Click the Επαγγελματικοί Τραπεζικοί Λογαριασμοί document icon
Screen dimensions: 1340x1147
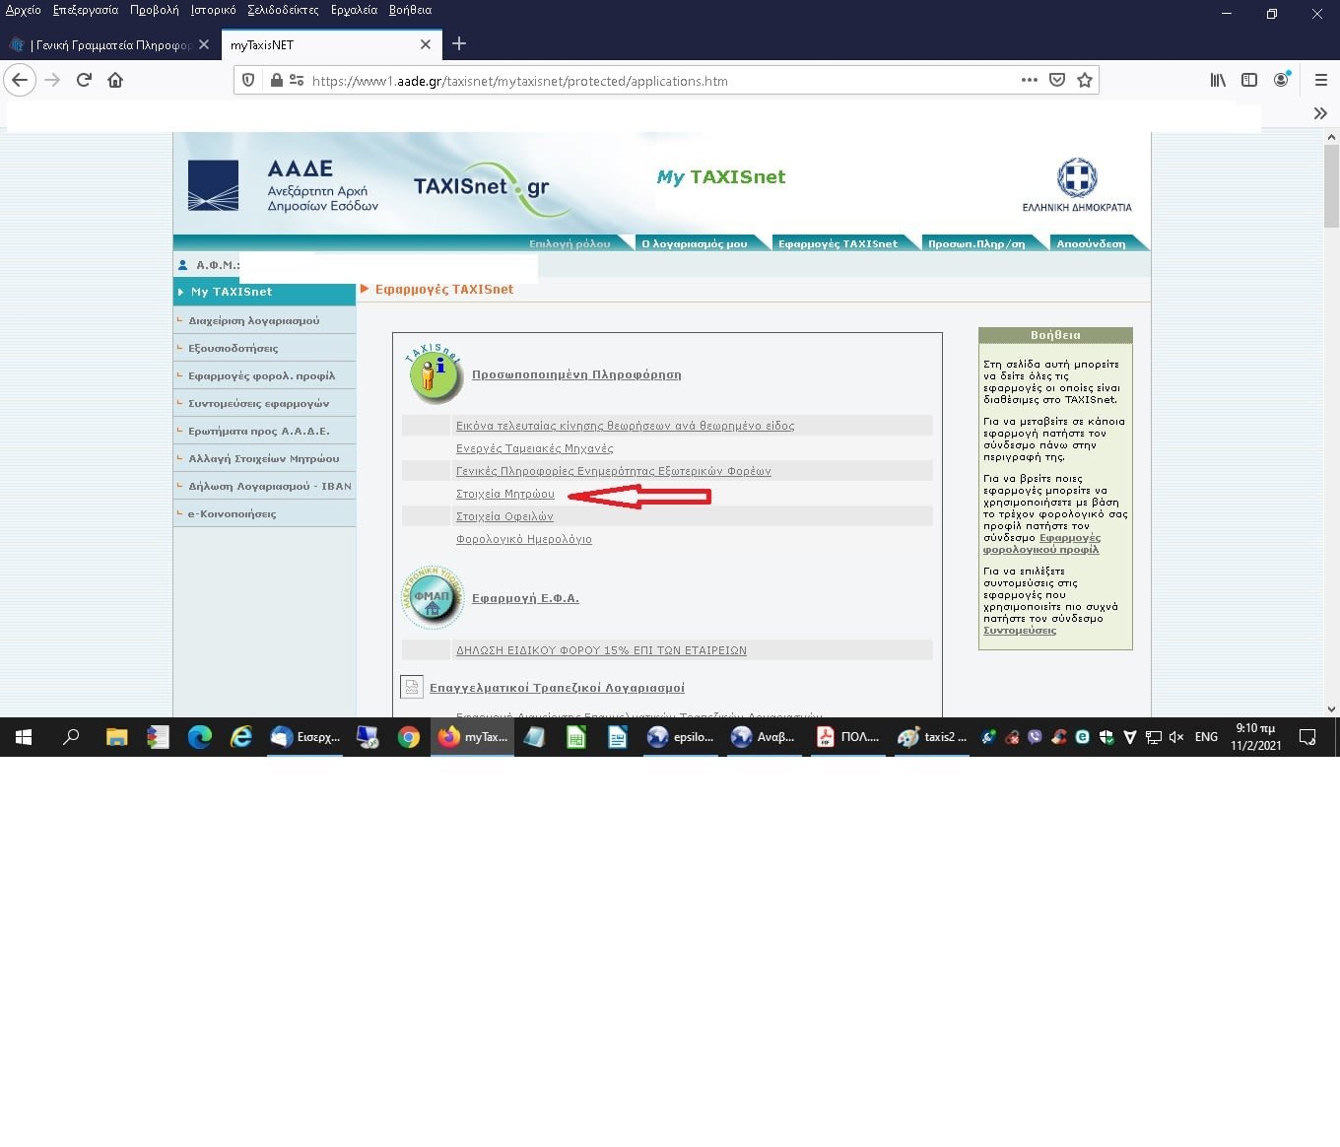[x=412, y=687]
